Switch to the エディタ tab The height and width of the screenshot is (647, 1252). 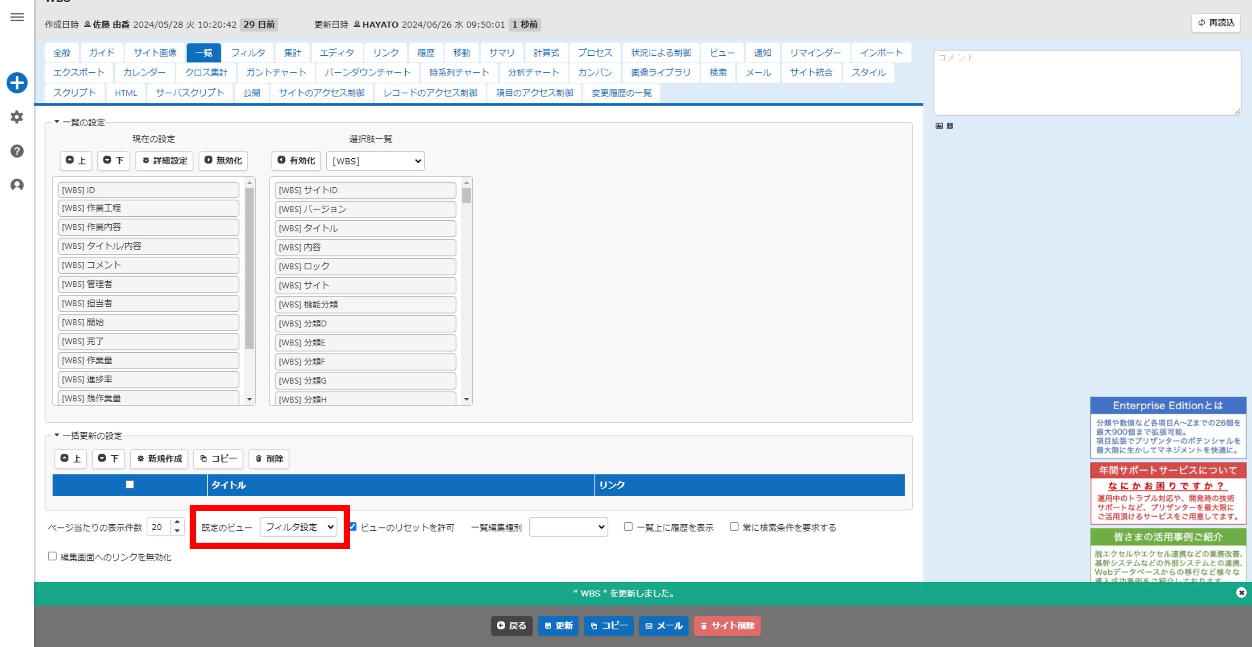[337, 53]
